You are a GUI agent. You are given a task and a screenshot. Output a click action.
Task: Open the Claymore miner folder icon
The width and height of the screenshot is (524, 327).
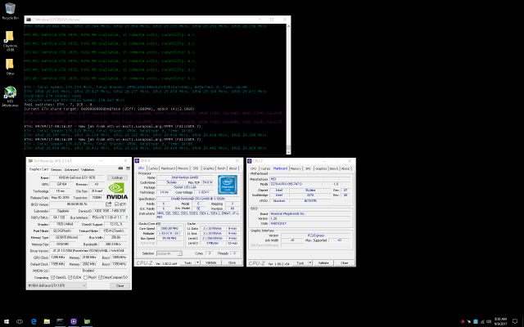point(9,38)
